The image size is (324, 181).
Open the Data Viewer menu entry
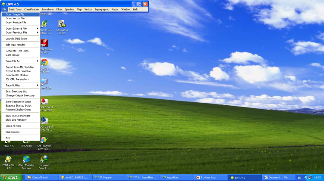click(21, 55)
